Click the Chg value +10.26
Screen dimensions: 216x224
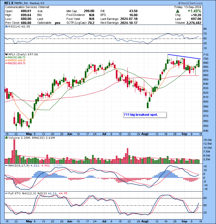[x=196, y=15]
